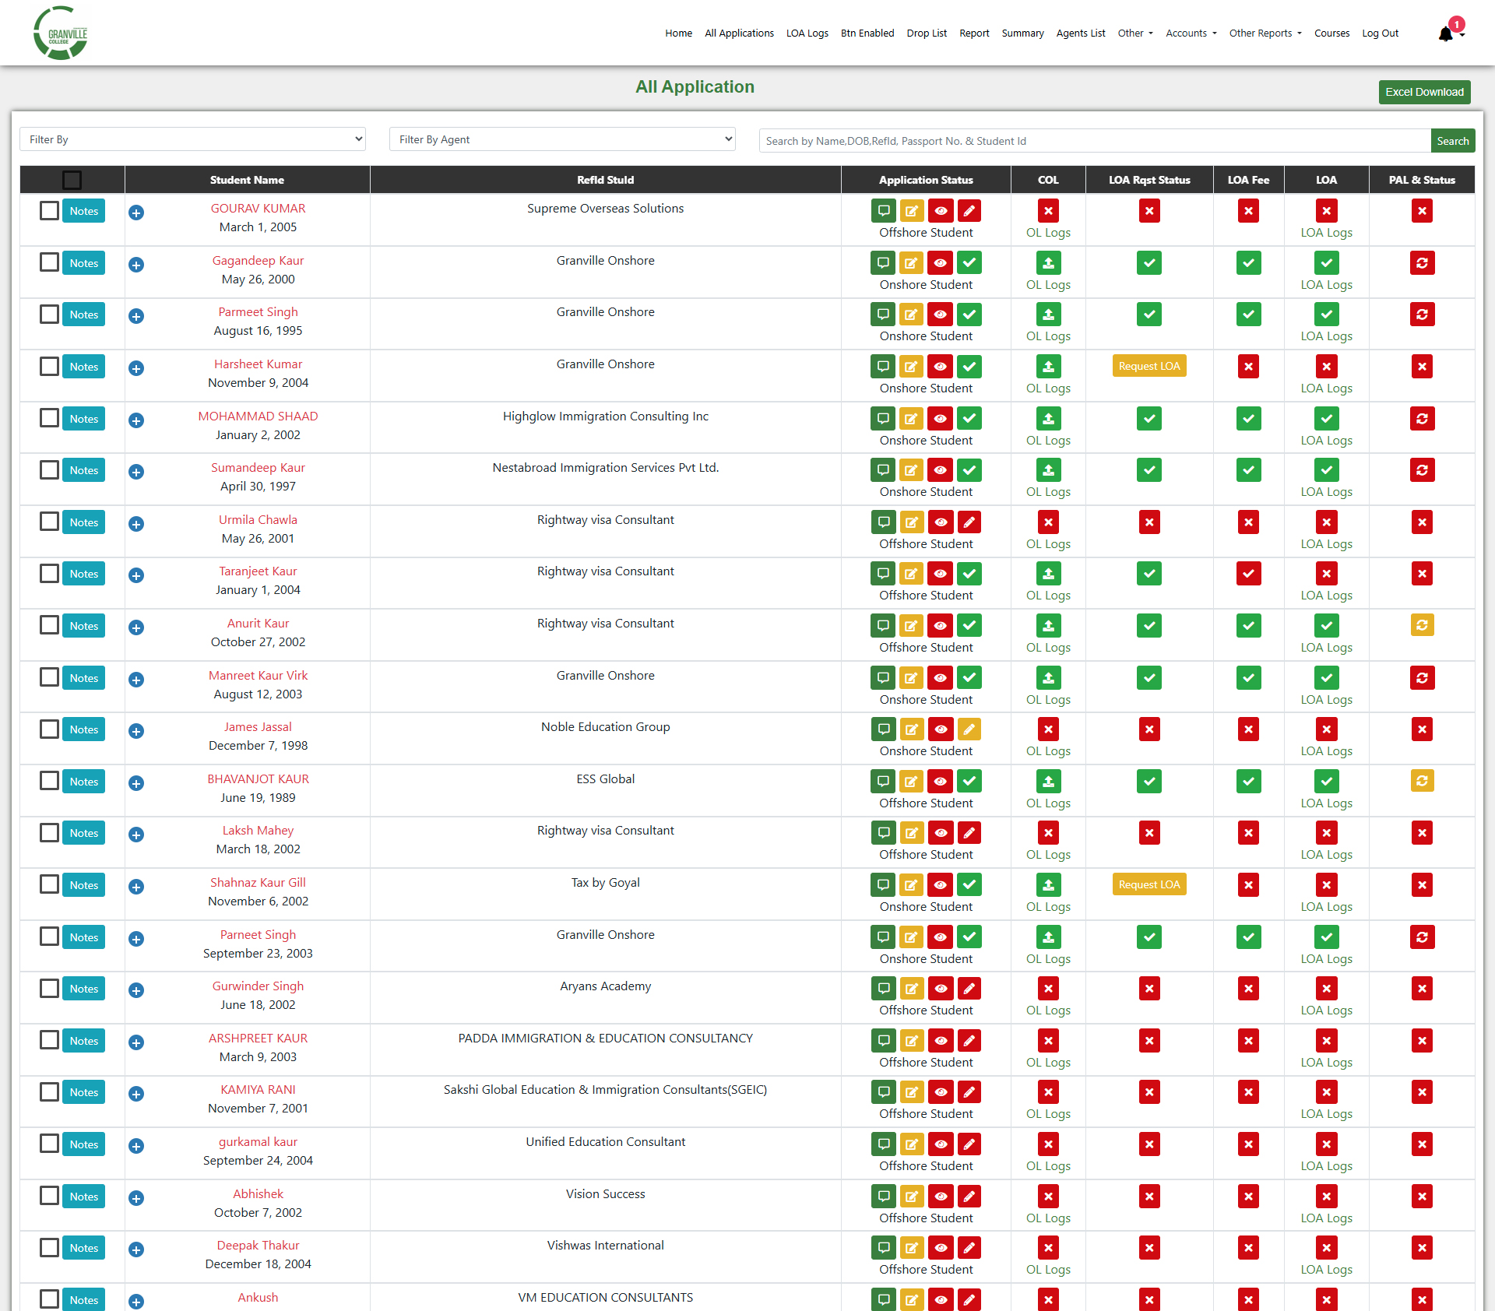Open the Filter By Agent dropdown
The height and width of the screenshot is (1311, 1495).
[562, 139]
